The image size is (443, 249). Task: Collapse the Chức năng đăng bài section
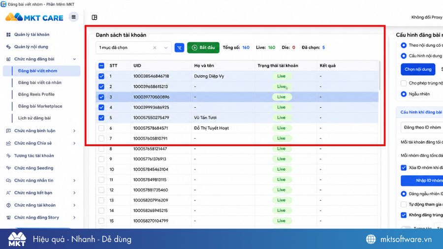(x=74, y=59)
